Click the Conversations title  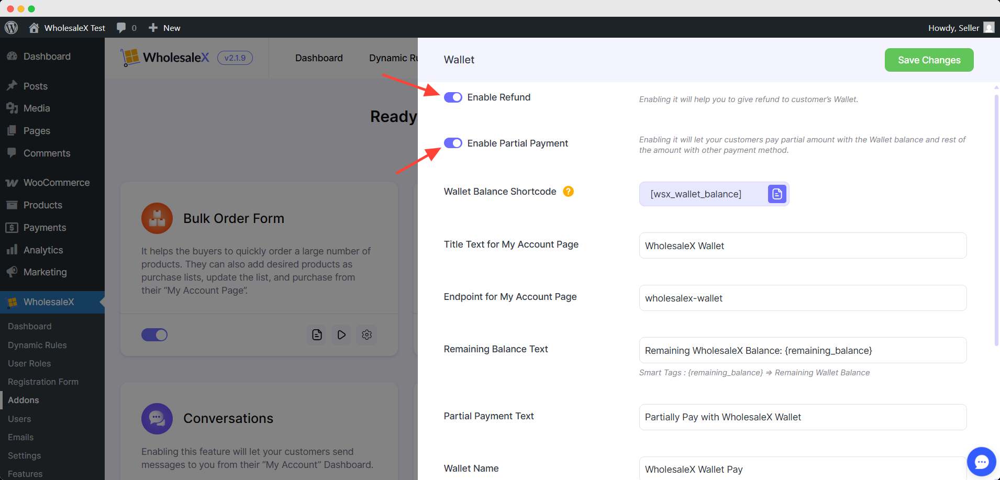(x=228, y=418)
